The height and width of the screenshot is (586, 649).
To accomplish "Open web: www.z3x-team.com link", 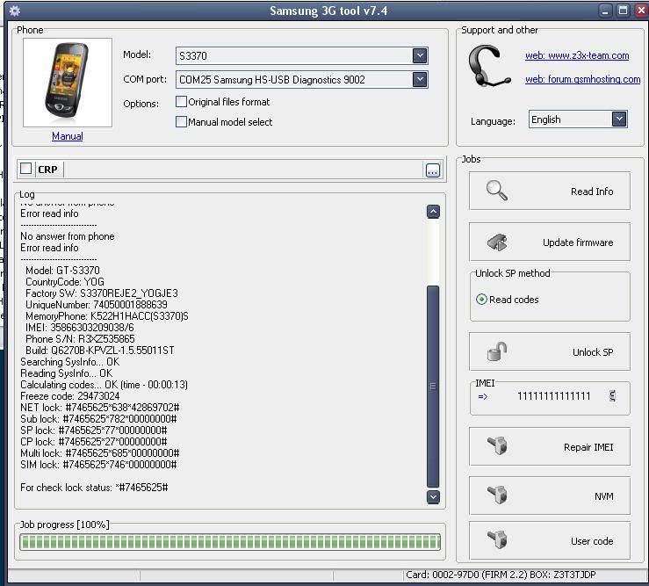I will tap(577, 55).
